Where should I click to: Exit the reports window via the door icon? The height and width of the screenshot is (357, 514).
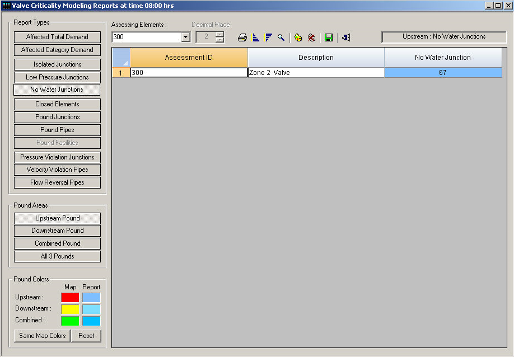pos(346,37)
